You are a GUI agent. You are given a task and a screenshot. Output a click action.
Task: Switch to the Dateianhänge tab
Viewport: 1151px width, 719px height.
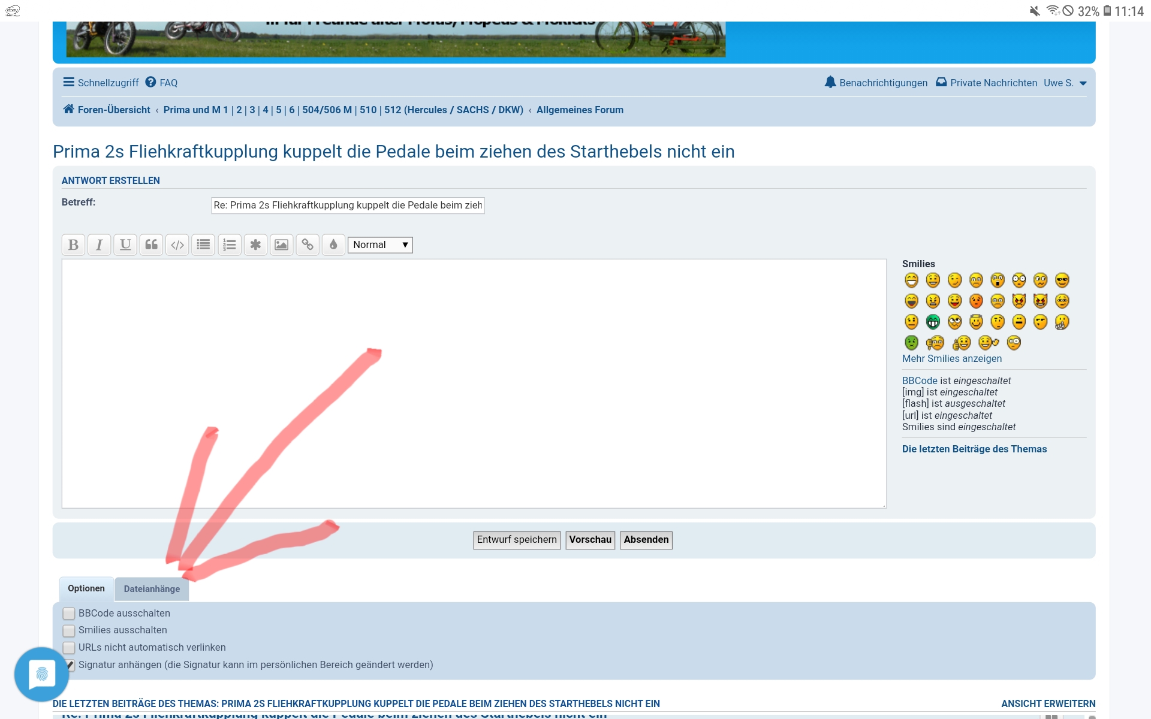coord(152,589)
